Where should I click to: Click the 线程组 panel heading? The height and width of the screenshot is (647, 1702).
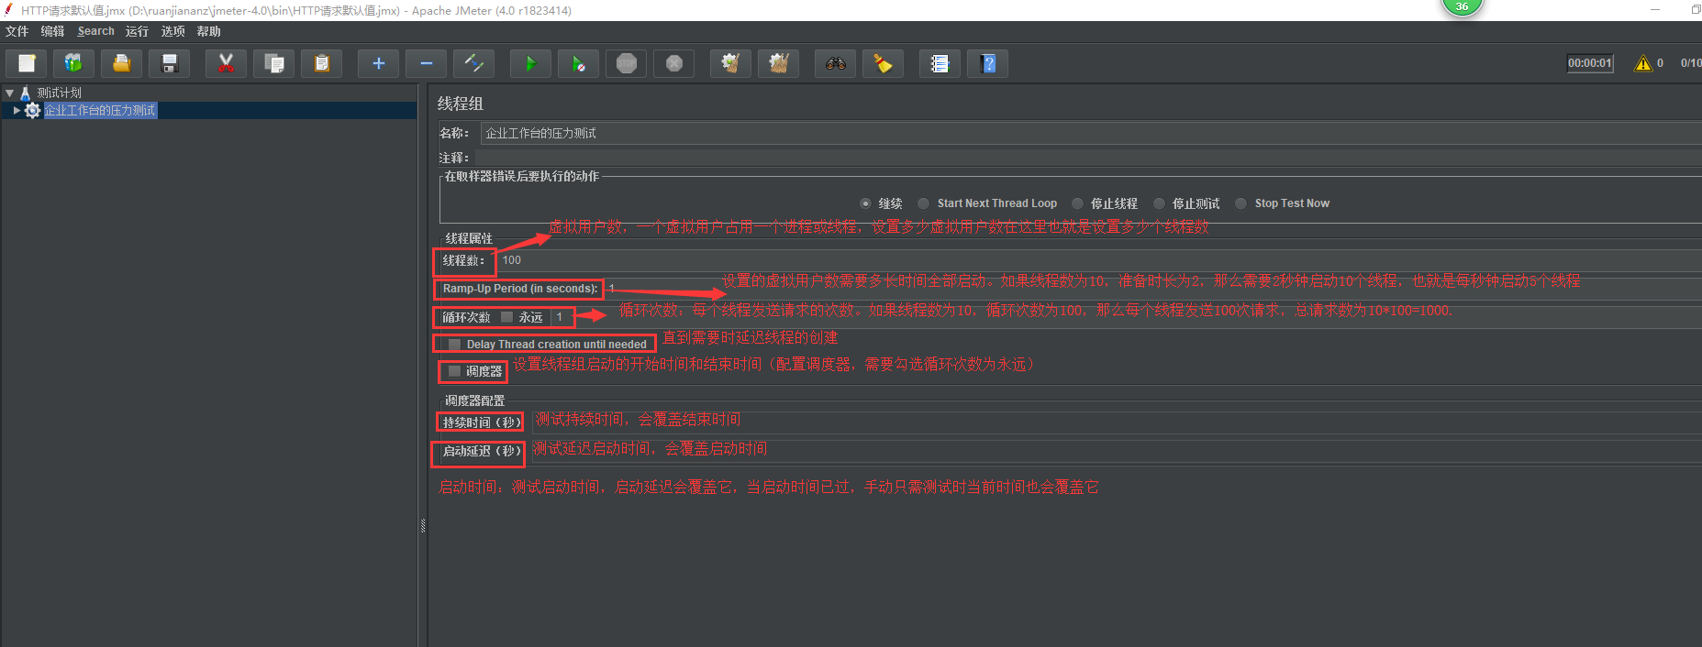460,104
